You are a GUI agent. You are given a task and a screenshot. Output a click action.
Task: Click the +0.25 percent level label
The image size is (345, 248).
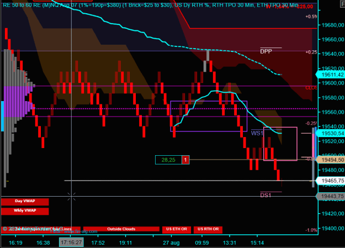(x=311, y=52)
